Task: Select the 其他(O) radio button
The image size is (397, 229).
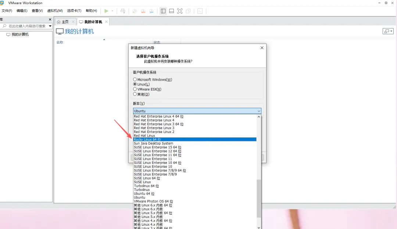Action: click(x=135, y=94)
